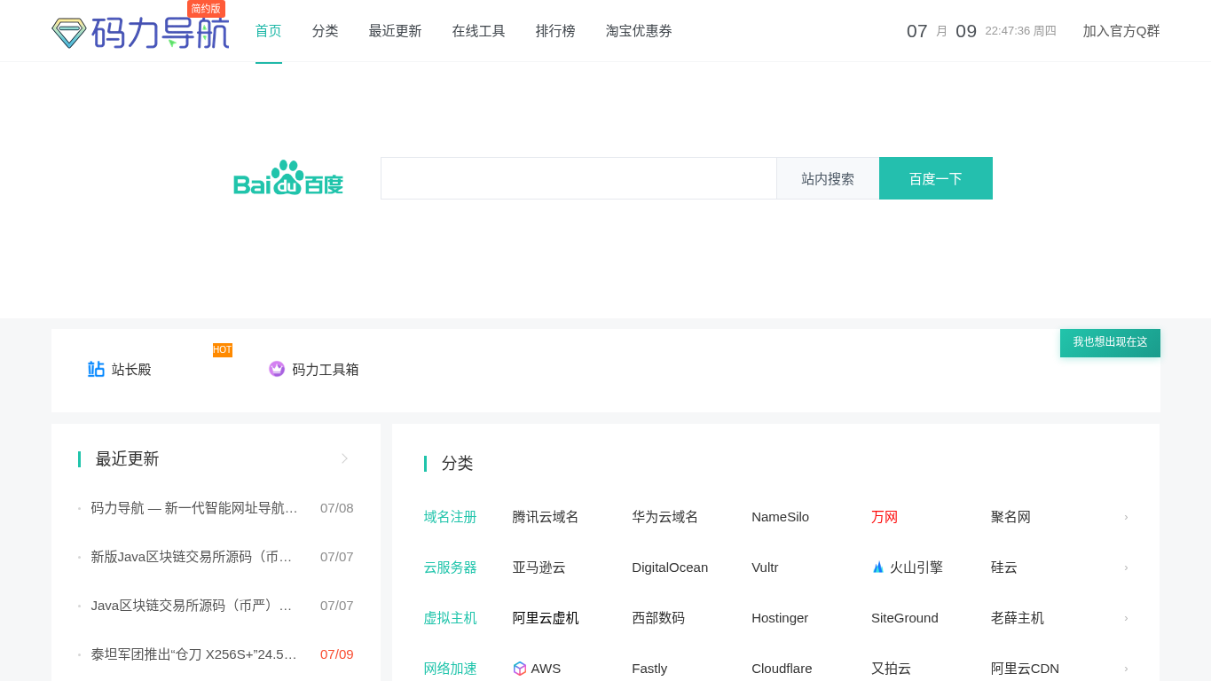Open the Cloudflare link
This screenshot has width=1211, height=681.
point(782,669)
